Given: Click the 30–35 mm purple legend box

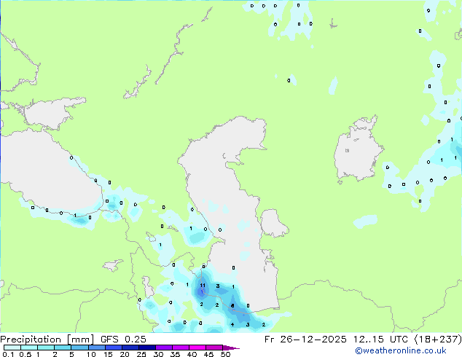Looking at the screenshot, I should [x=164, y=348].
